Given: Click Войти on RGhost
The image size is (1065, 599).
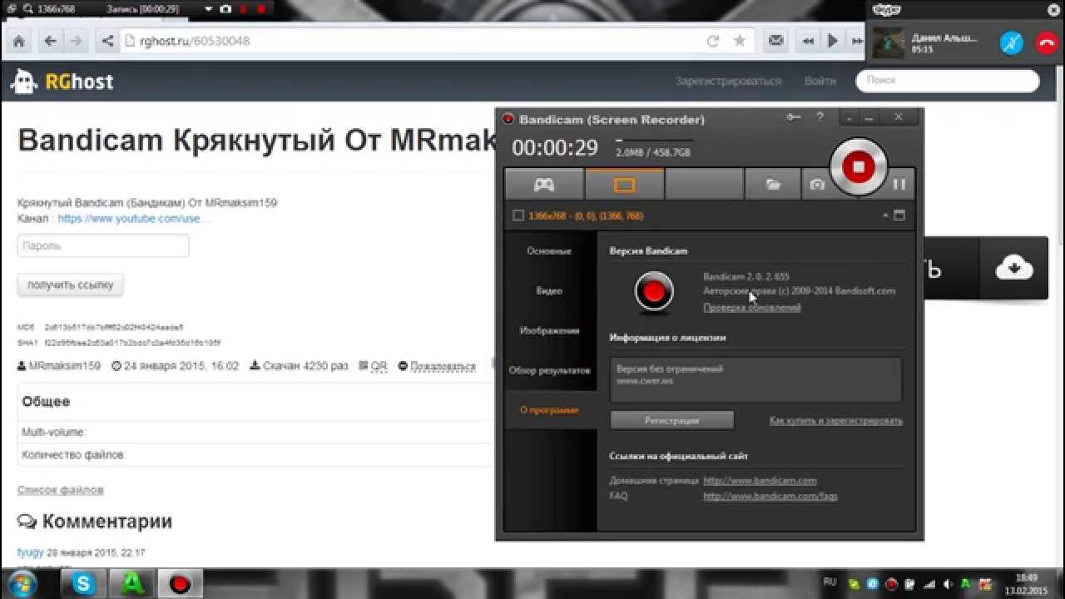Looking at the screenshot, I should (820, 81).
